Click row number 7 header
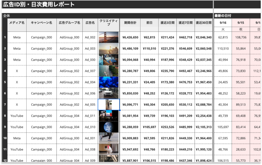Screen dimensions: 262x165 (5, 104)
